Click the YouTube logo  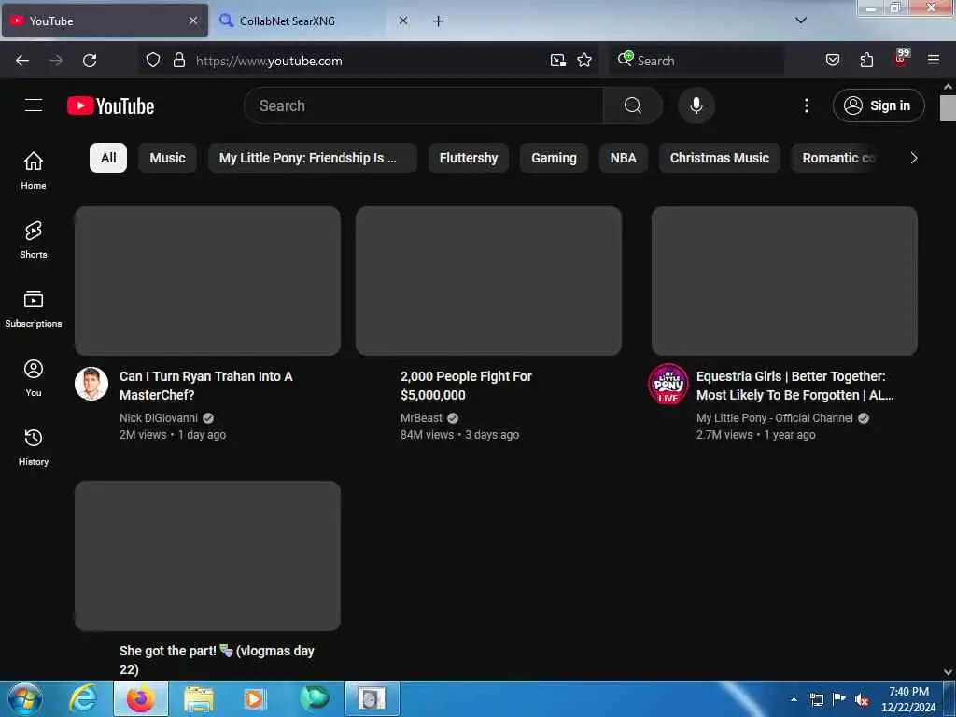pos(110,105)
